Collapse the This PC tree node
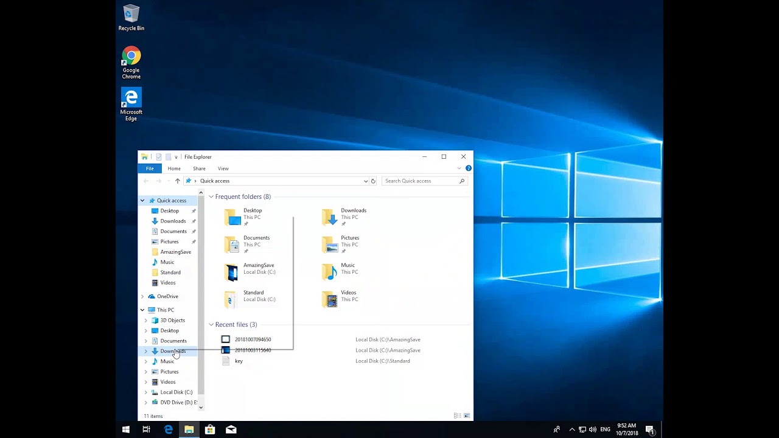779x438 pixels. 142,310
